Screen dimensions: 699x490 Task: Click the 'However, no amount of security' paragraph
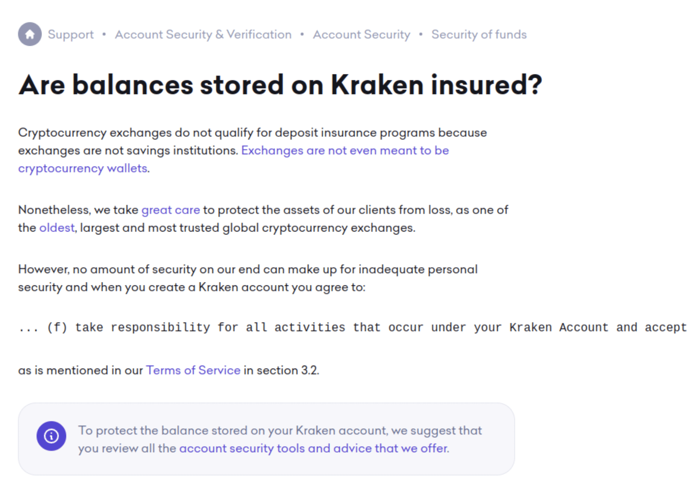pos(248,278)
